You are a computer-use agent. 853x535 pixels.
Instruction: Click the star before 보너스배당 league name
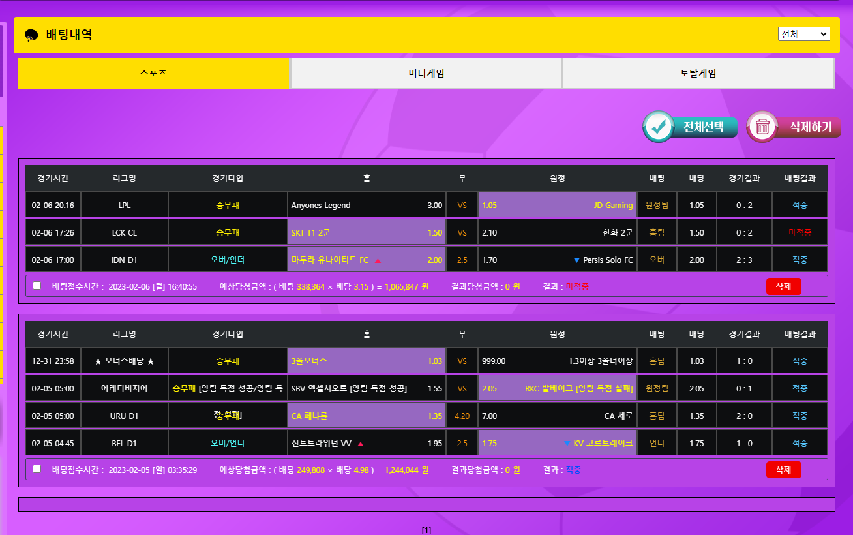98,361
